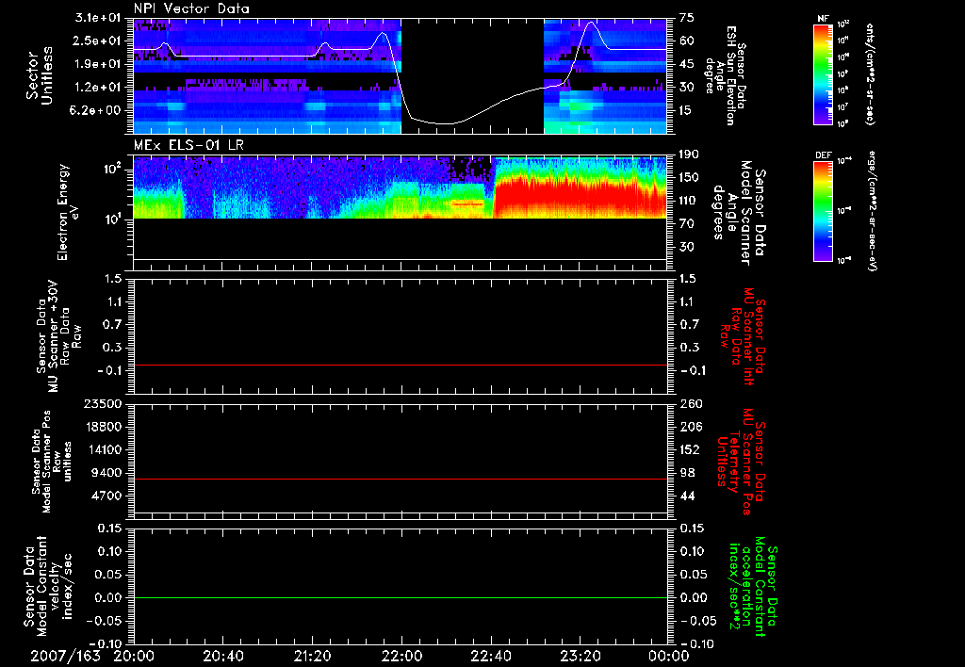Click the "22:00" time axis label
The height and width of the screenshot is (667, 965).
(x=401, y=656)
